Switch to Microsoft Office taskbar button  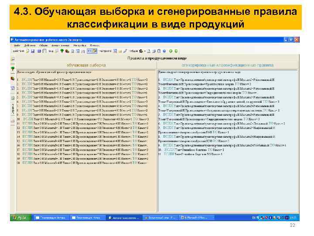point(197,218)
